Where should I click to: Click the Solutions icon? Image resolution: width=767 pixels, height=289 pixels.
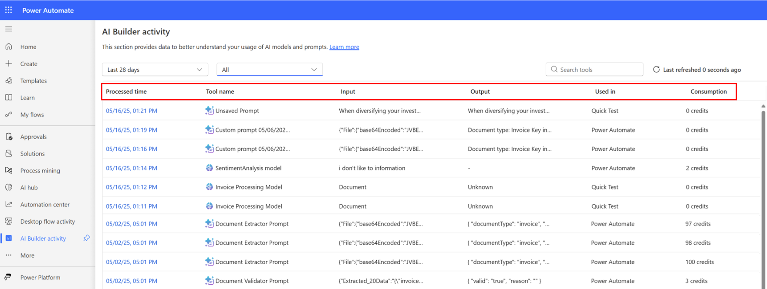(x=9, y=153)
